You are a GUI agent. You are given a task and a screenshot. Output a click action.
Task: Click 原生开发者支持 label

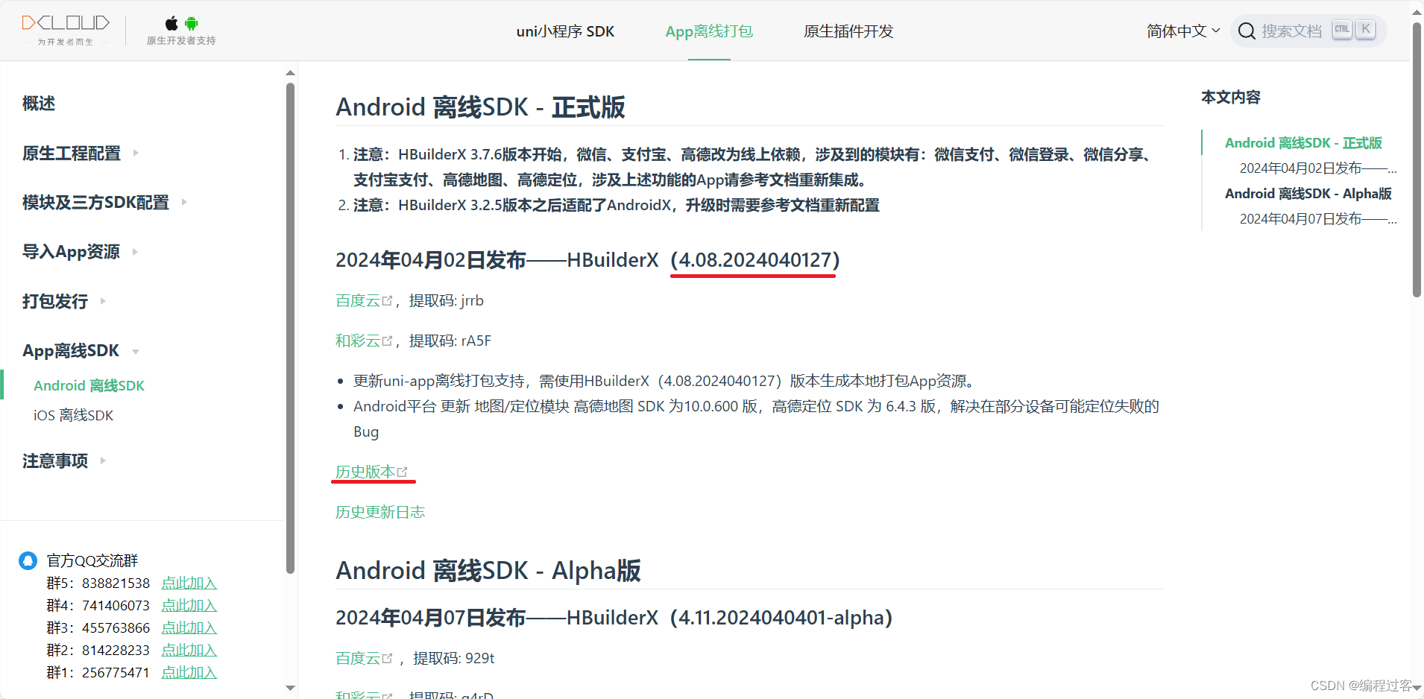coord(181,41)
